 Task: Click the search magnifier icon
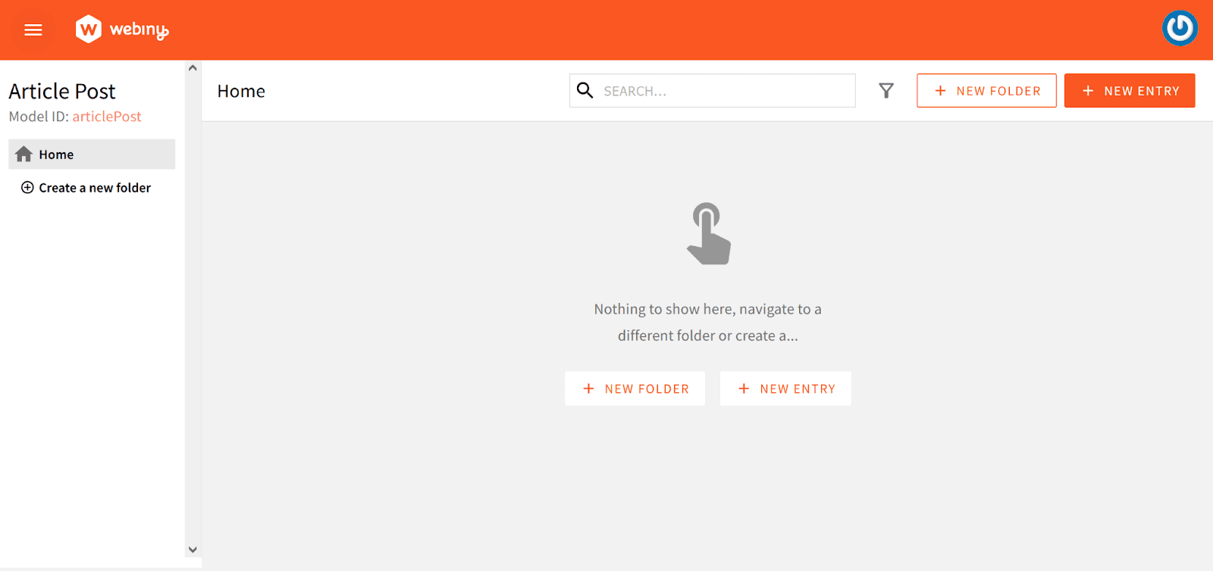tap(585, 90)
